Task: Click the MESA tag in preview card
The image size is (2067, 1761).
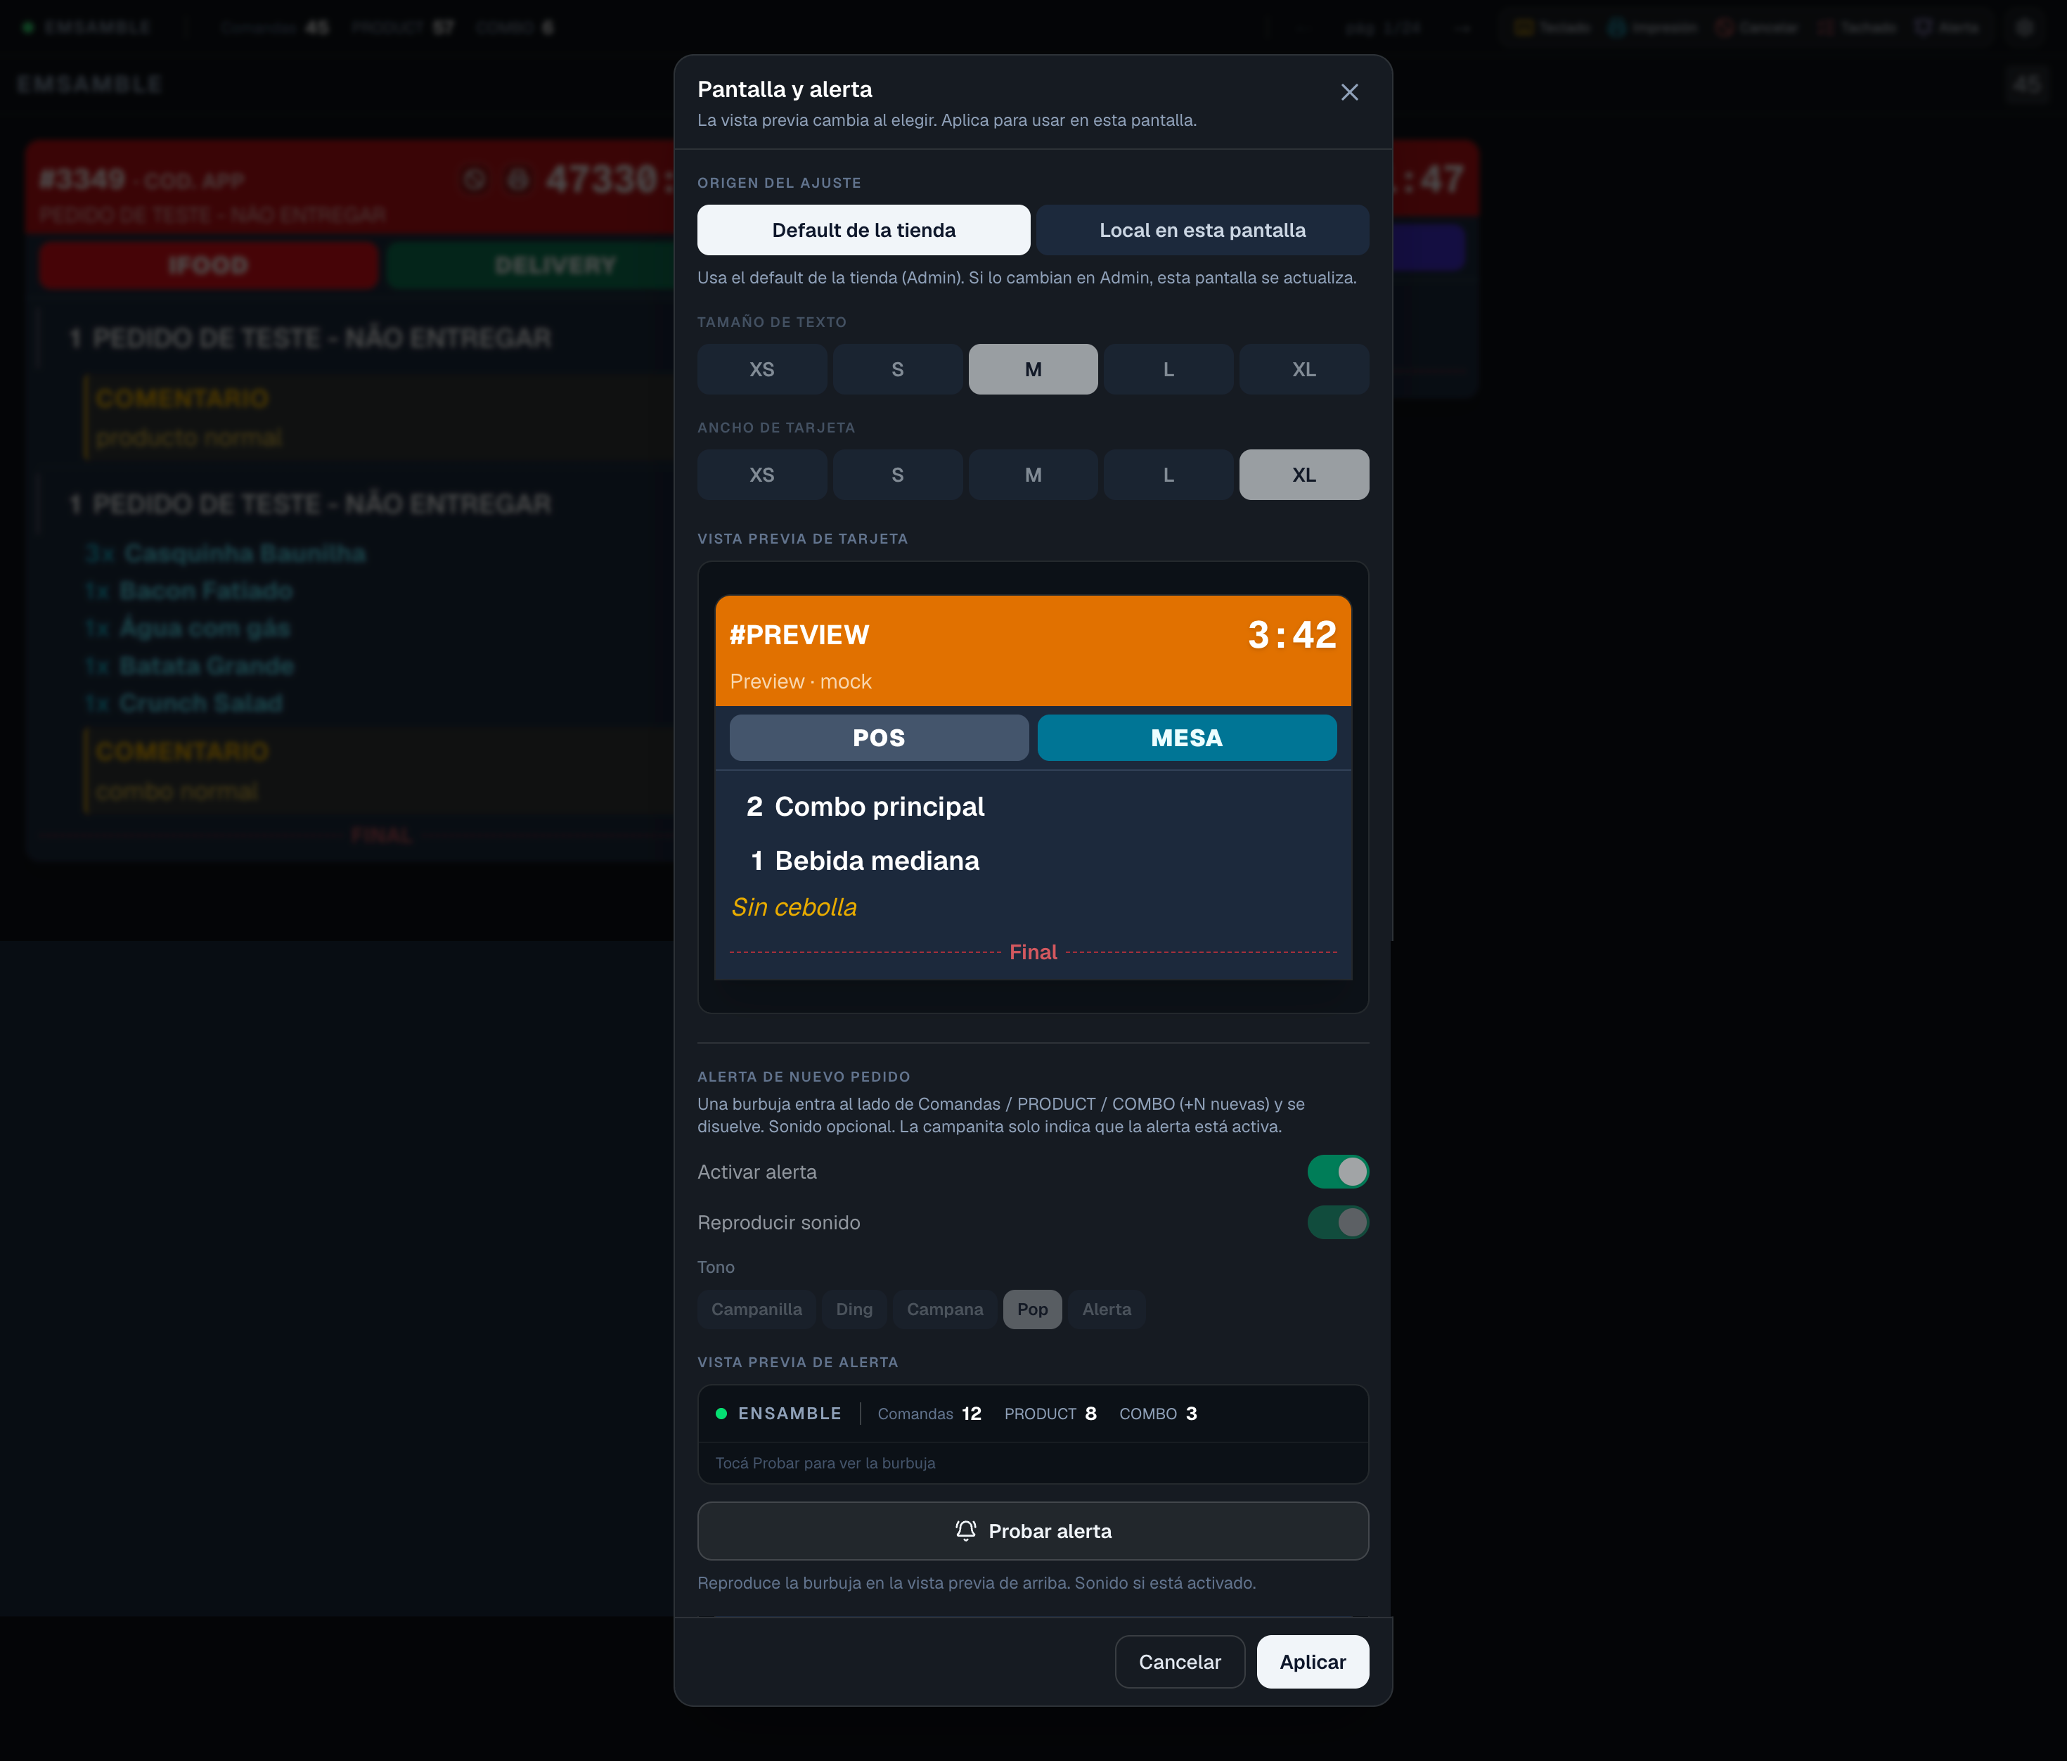Action: [1186, 737]
